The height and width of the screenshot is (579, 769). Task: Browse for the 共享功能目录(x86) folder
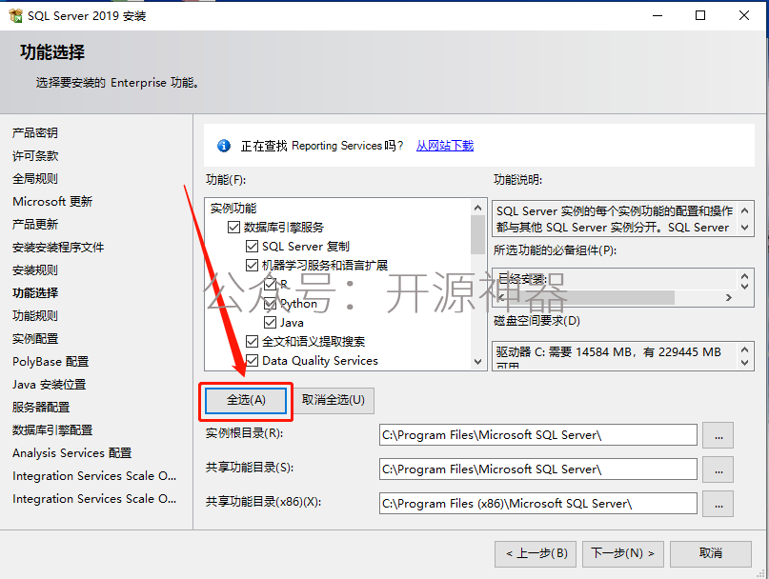[718, 504]
